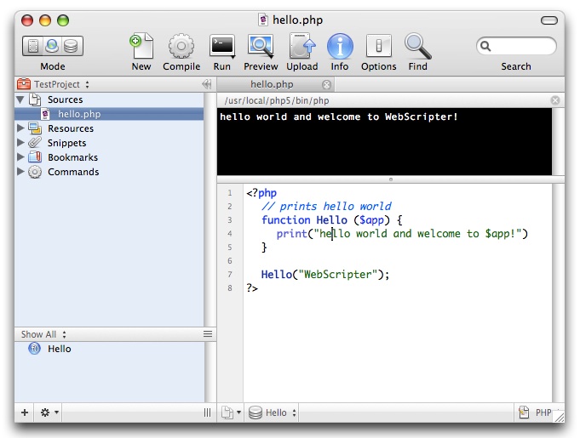This screenshot has width=580, height=438.
Task: Click the symbol list options lines icon
Action: tap(208, 334)
